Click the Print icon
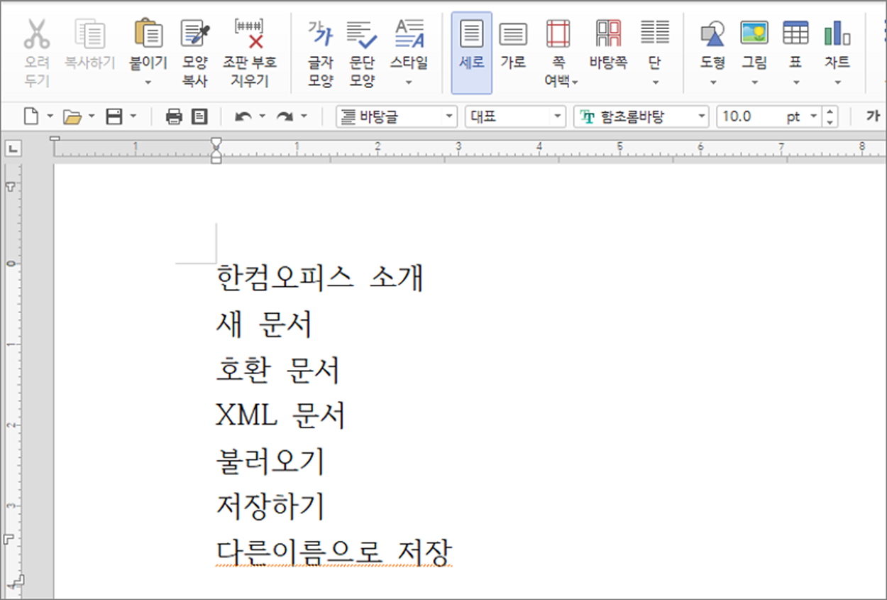887x600 pixels. [174, 116]
